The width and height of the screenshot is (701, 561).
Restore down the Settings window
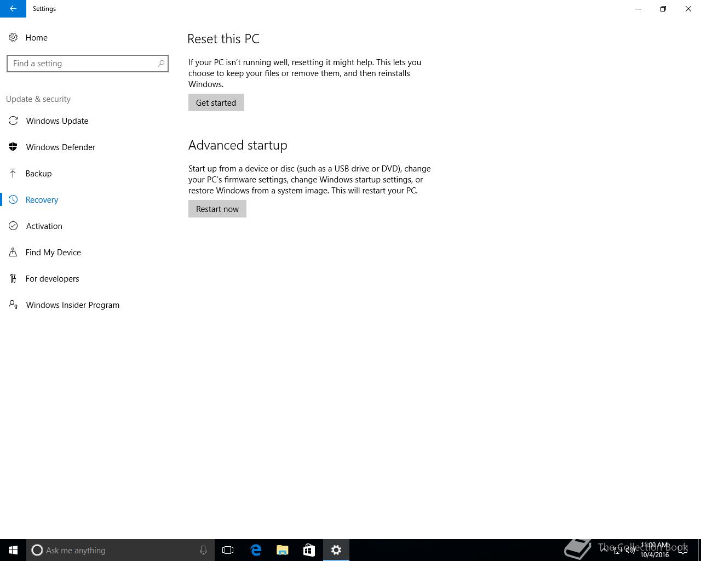[663, 9]
